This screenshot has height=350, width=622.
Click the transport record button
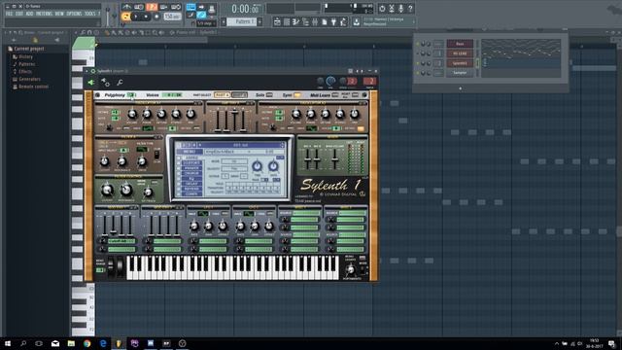tap(156, 17)
